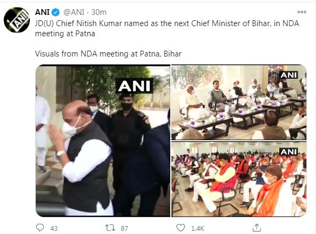This screenshot has width=316, height=234.
Task: Open the ANI profile avatar
Action: click(17, 20)
